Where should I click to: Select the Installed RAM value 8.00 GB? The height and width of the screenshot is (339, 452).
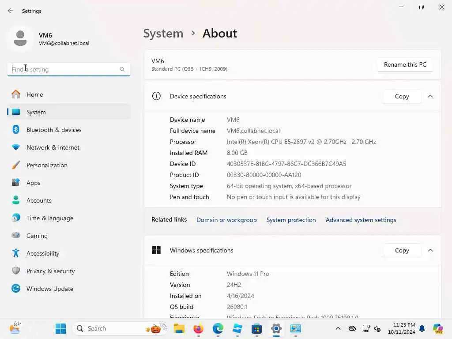coord(237,153)
